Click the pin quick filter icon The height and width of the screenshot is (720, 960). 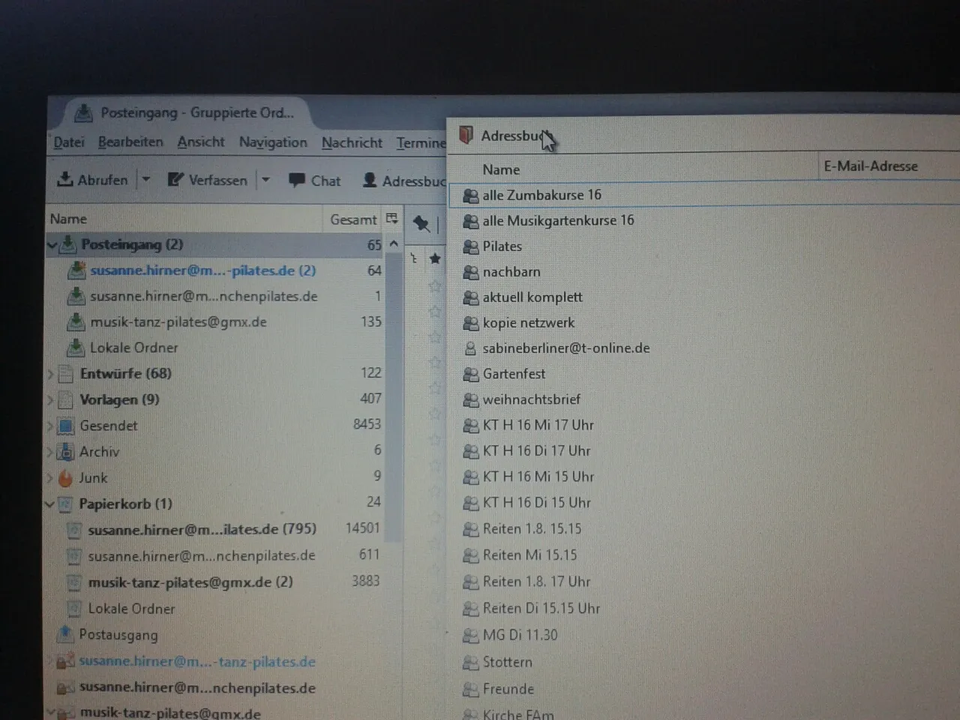(x=421, y=223)
